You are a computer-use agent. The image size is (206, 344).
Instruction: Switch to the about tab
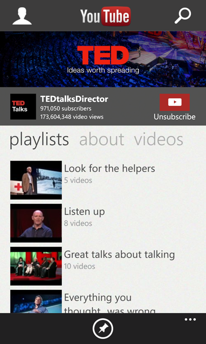tap(102, 140)
